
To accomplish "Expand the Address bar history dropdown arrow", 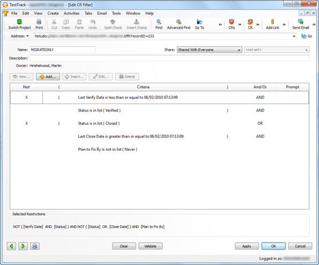I will (x=294, y=36).
